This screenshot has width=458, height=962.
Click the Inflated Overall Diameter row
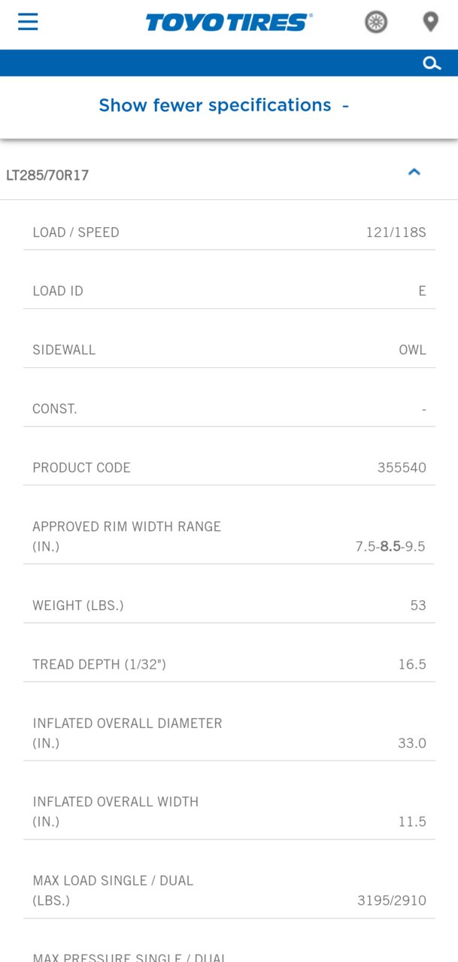[229, 733]
